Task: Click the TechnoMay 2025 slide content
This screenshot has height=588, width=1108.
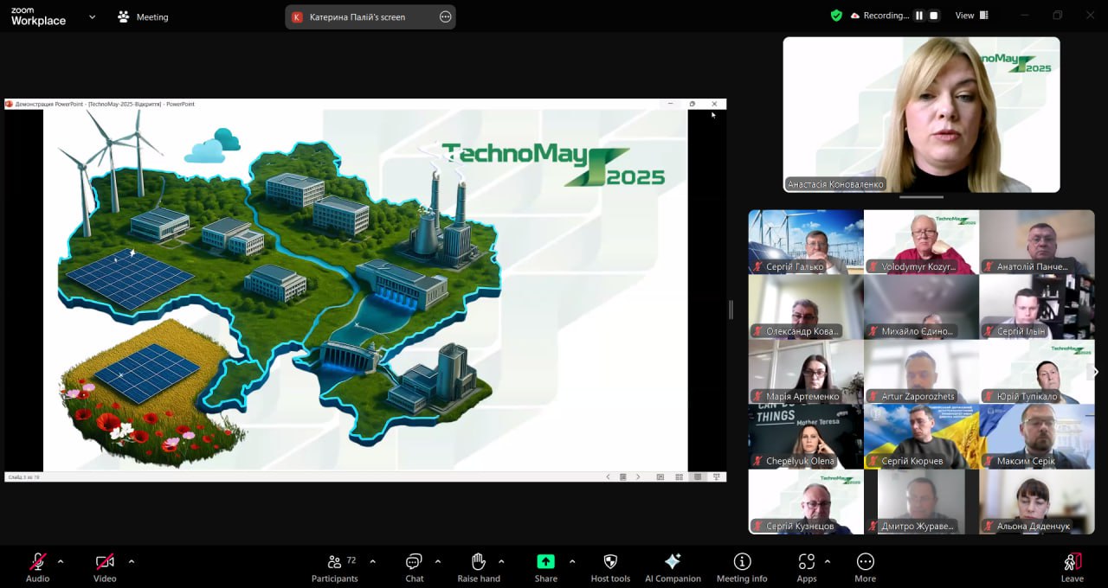Action: tap(365, 290)
